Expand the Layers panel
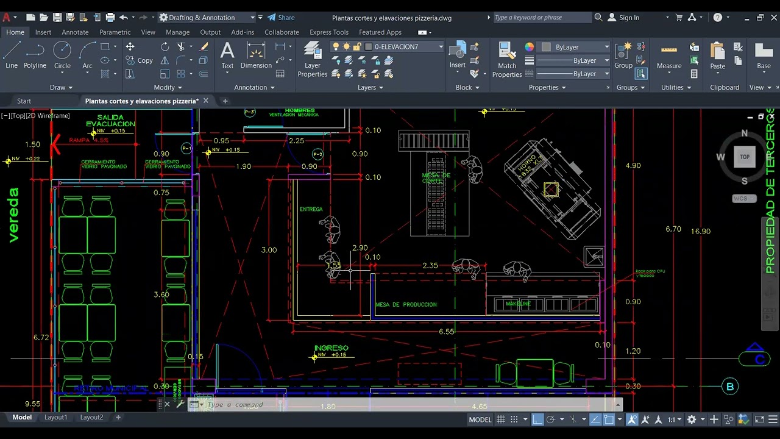The height and width of the screenshot is (439, 780). 370,87
